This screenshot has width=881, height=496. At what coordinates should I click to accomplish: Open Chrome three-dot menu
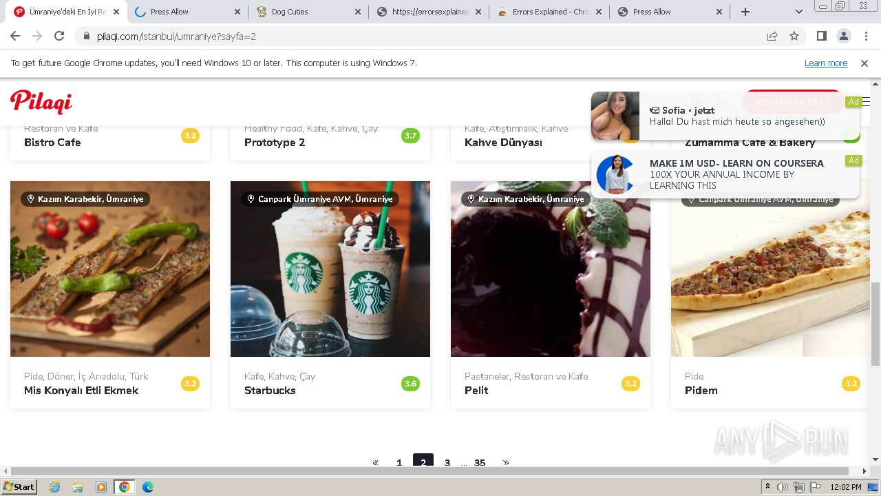[866, 37]
